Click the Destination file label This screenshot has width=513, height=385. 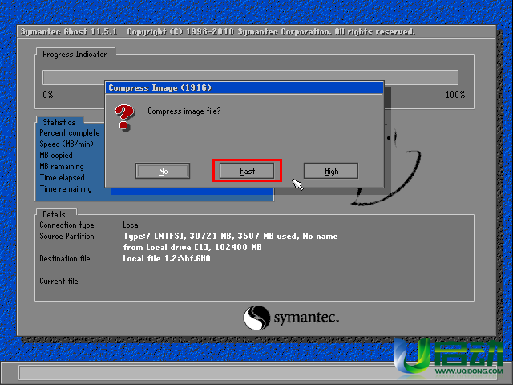pos(65,258)
